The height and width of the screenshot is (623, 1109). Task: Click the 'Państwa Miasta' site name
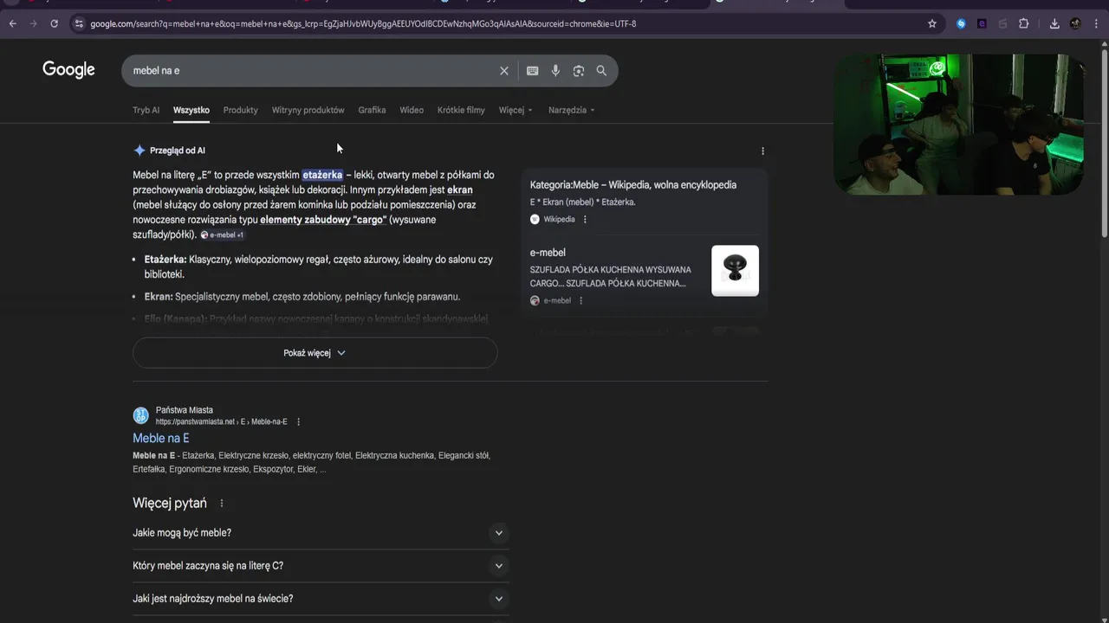coord(185,410)
